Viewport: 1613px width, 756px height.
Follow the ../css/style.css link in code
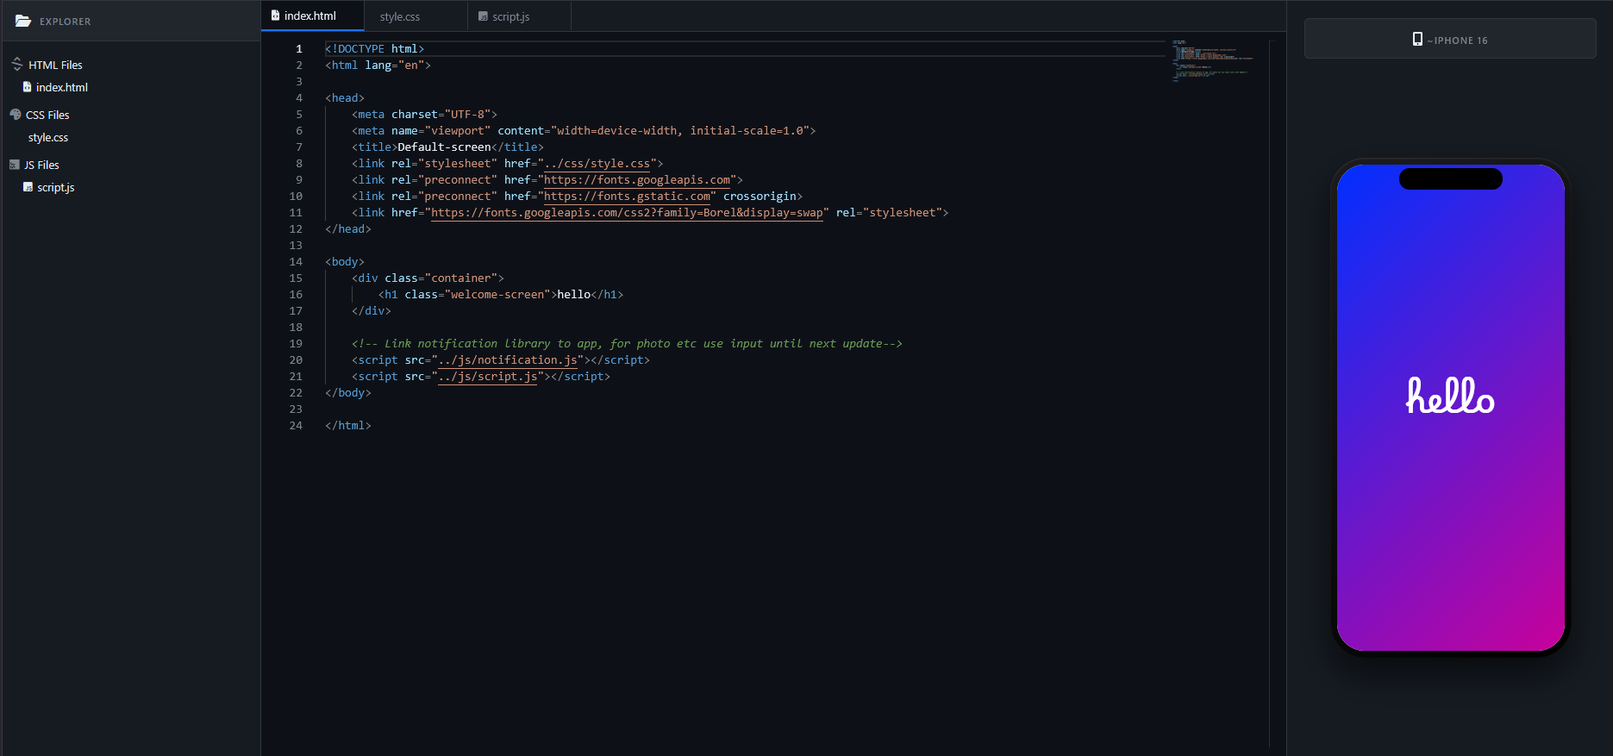[597, 163]
